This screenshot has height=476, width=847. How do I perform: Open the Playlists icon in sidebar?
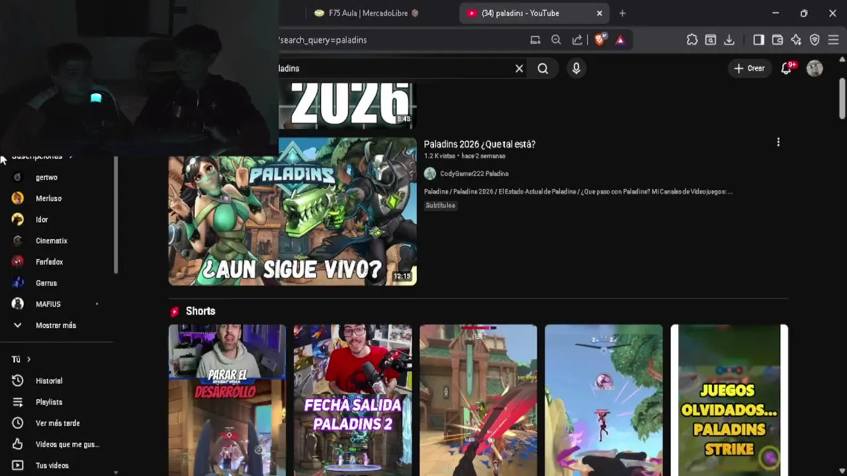(18, 402)
